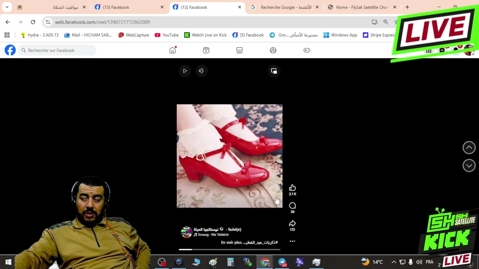The image size is (479, 269).
Task: Show hidden system tray icons
Action: click(394, 262)
